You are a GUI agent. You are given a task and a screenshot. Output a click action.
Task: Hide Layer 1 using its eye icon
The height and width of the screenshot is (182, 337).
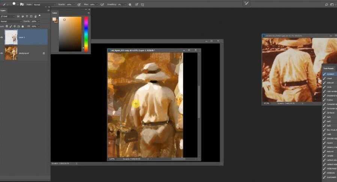click(x=2, y=37)
